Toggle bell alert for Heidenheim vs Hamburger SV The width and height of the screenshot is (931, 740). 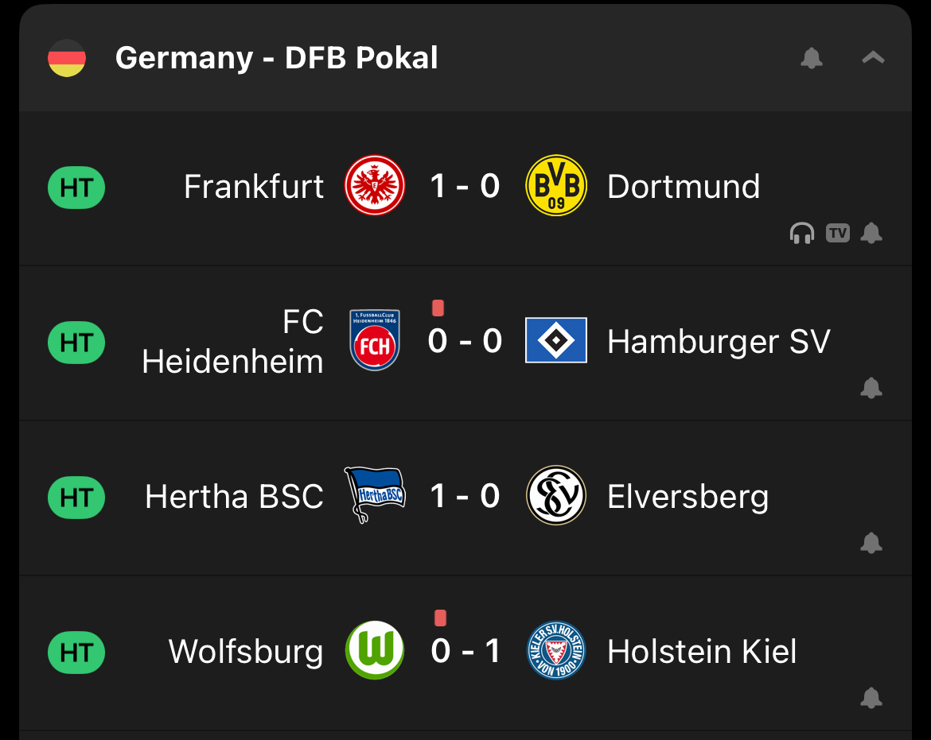(871, 388)
